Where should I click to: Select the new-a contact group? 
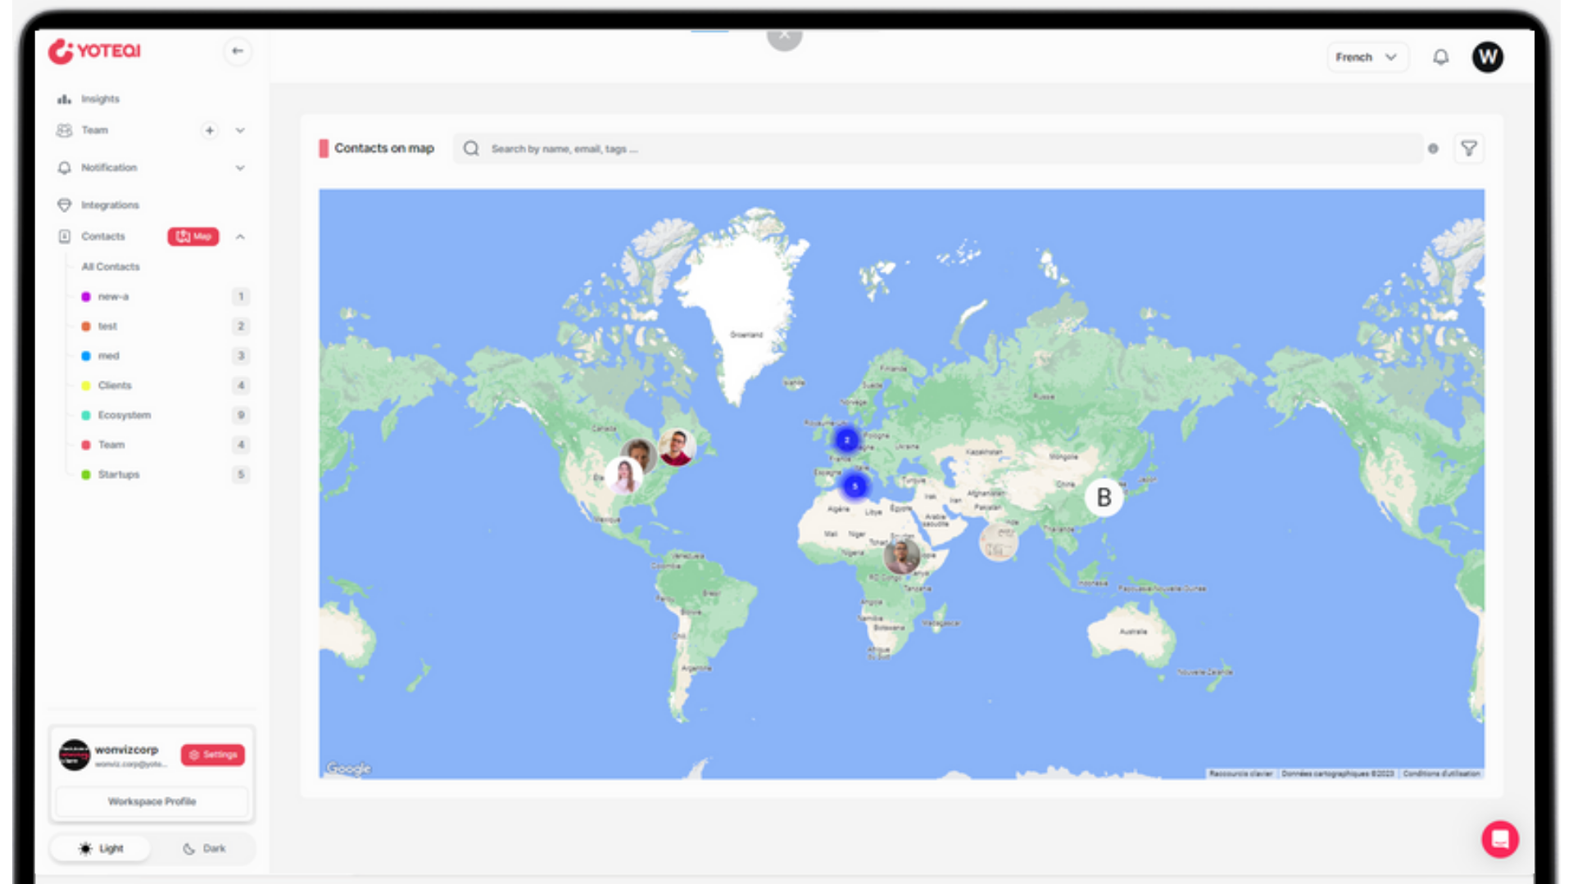[113, 296]
